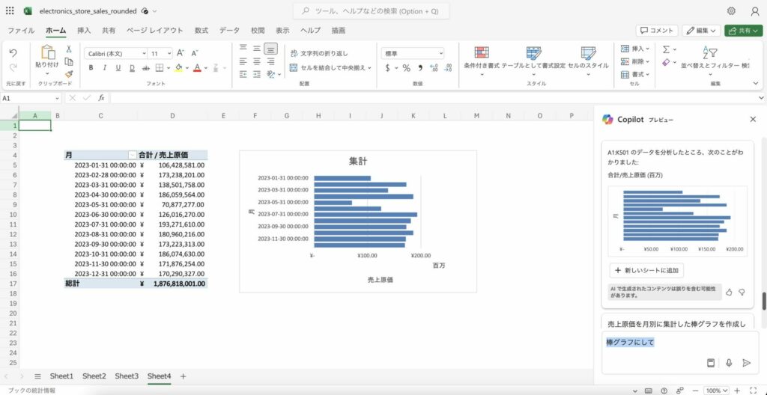767x395 pixels.
Task: Click the Borders grid icon
Action: 160,68
